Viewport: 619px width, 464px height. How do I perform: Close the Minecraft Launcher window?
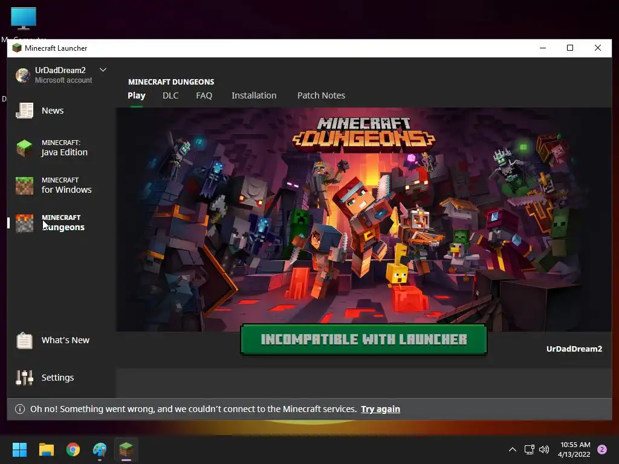598,48
